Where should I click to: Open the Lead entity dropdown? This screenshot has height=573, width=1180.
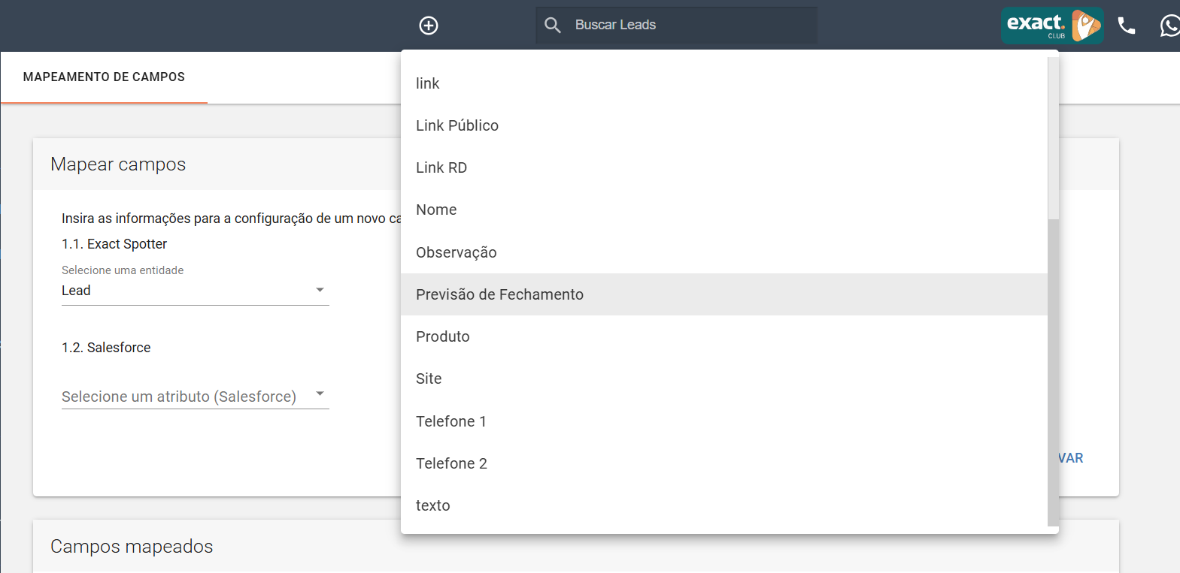[196, 291]
